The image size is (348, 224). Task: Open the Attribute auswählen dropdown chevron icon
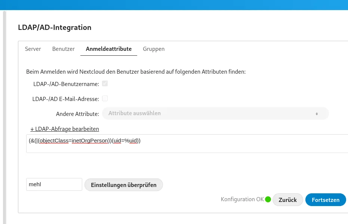click(x=317, y=113)
